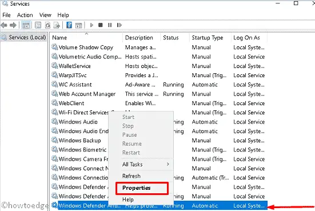Select the WarpJITSvc service name
The height and width of the screenshot is (211, 315).
pos(73,75)
